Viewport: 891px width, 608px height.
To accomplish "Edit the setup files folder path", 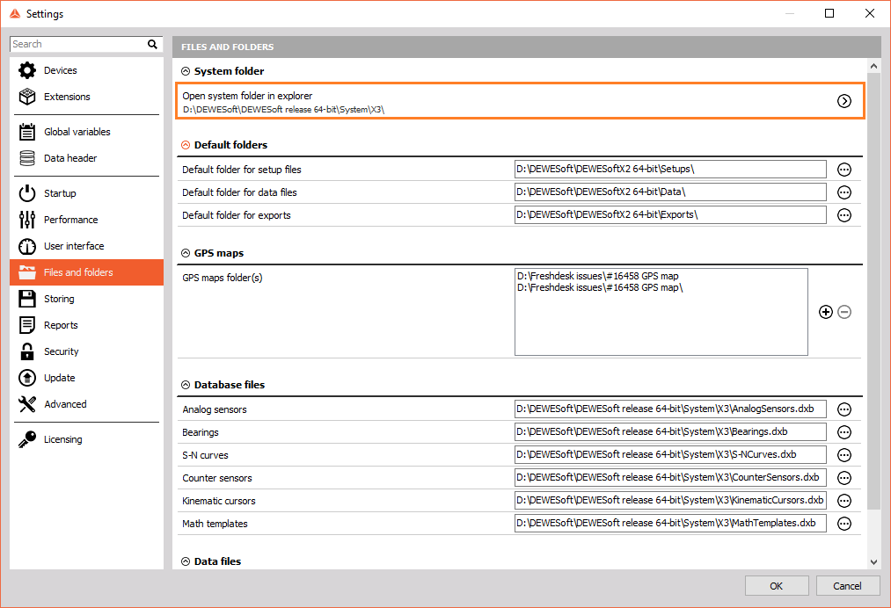I will 670,170.
